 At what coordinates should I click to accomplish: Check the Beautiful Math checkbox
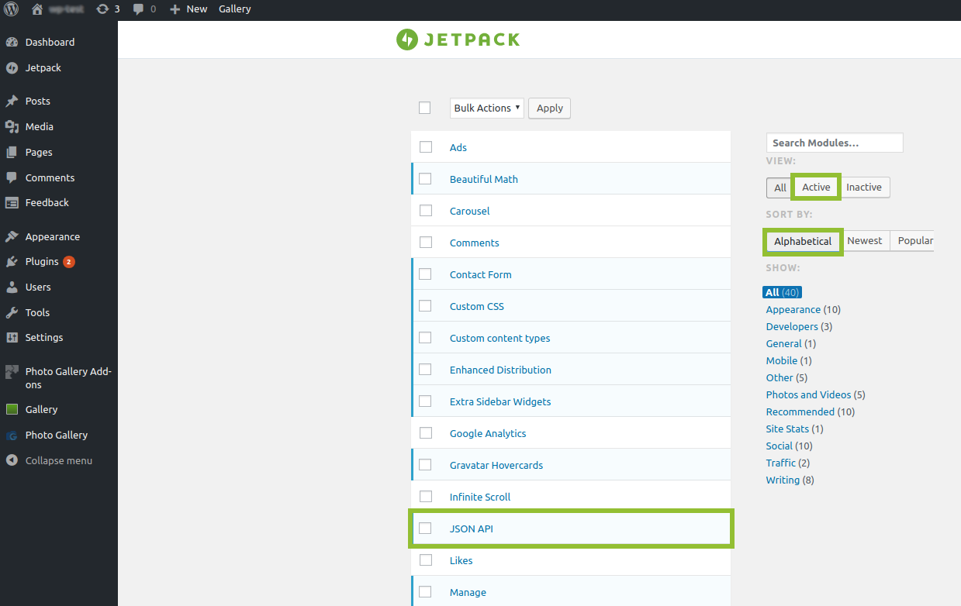[x=425, y=178]
